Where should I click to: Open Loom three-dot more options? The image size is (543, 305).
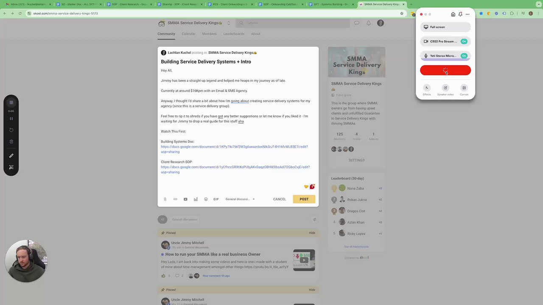tap(467, 14)
